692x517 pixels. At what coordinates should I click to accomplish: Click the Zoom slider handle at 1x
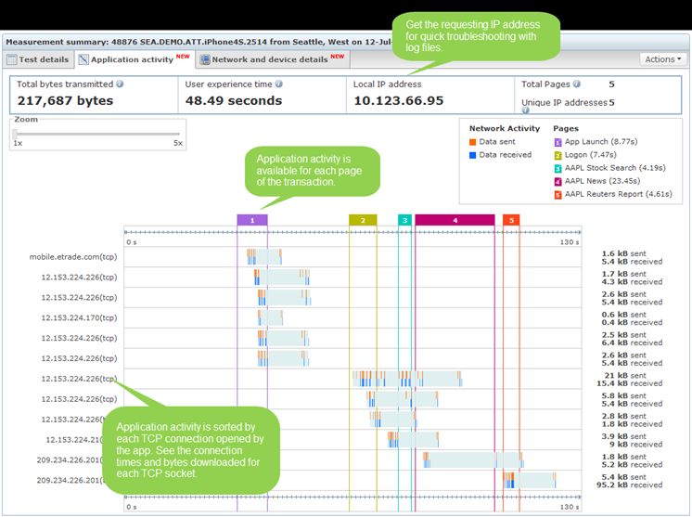pos(15,134)
